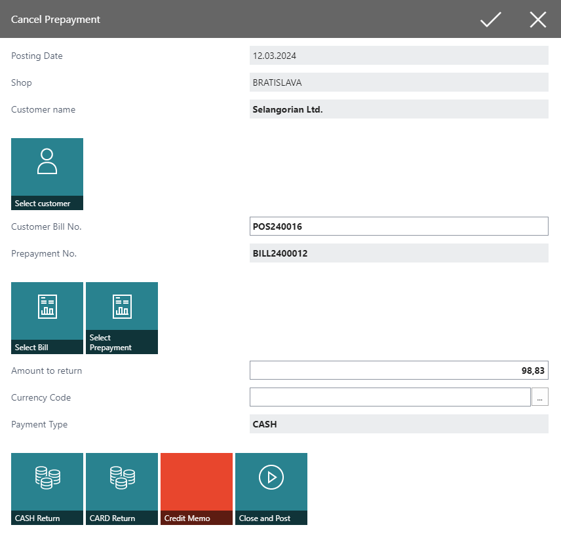The height and width of the screenshot is (542, 561).
Task: Confirm with the checkmark icon in header
Action: click(x=490, y=19)
